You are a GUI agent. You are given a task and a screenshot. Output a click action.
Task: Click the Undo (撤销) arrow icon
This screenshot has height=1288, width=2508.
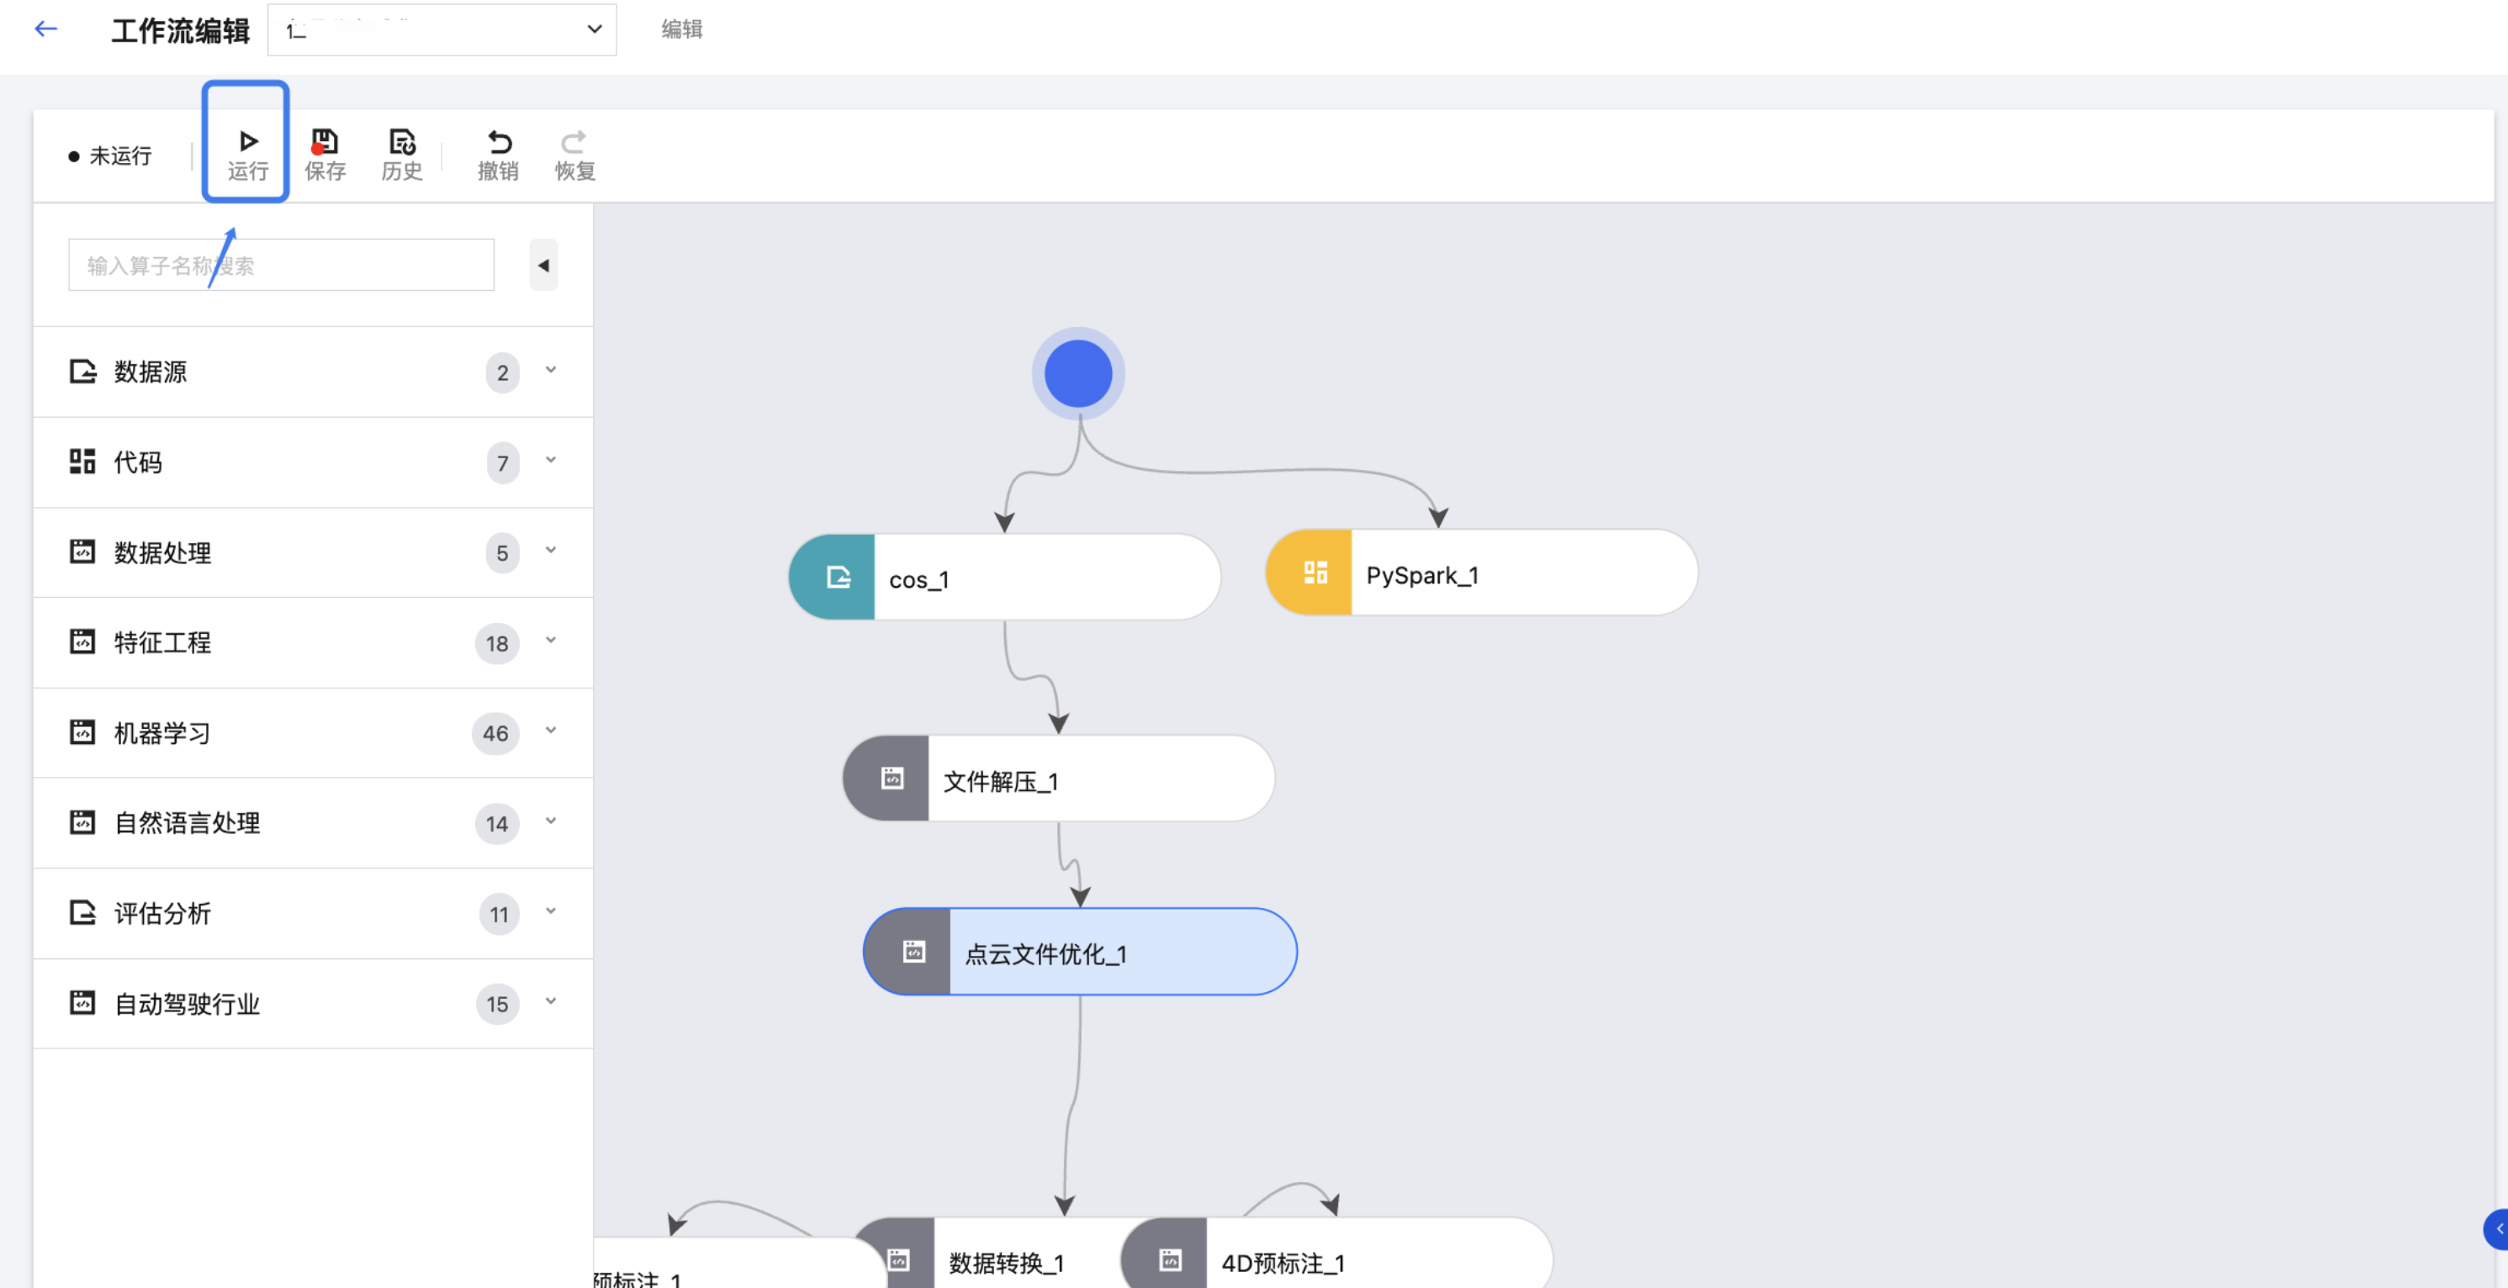499,142
